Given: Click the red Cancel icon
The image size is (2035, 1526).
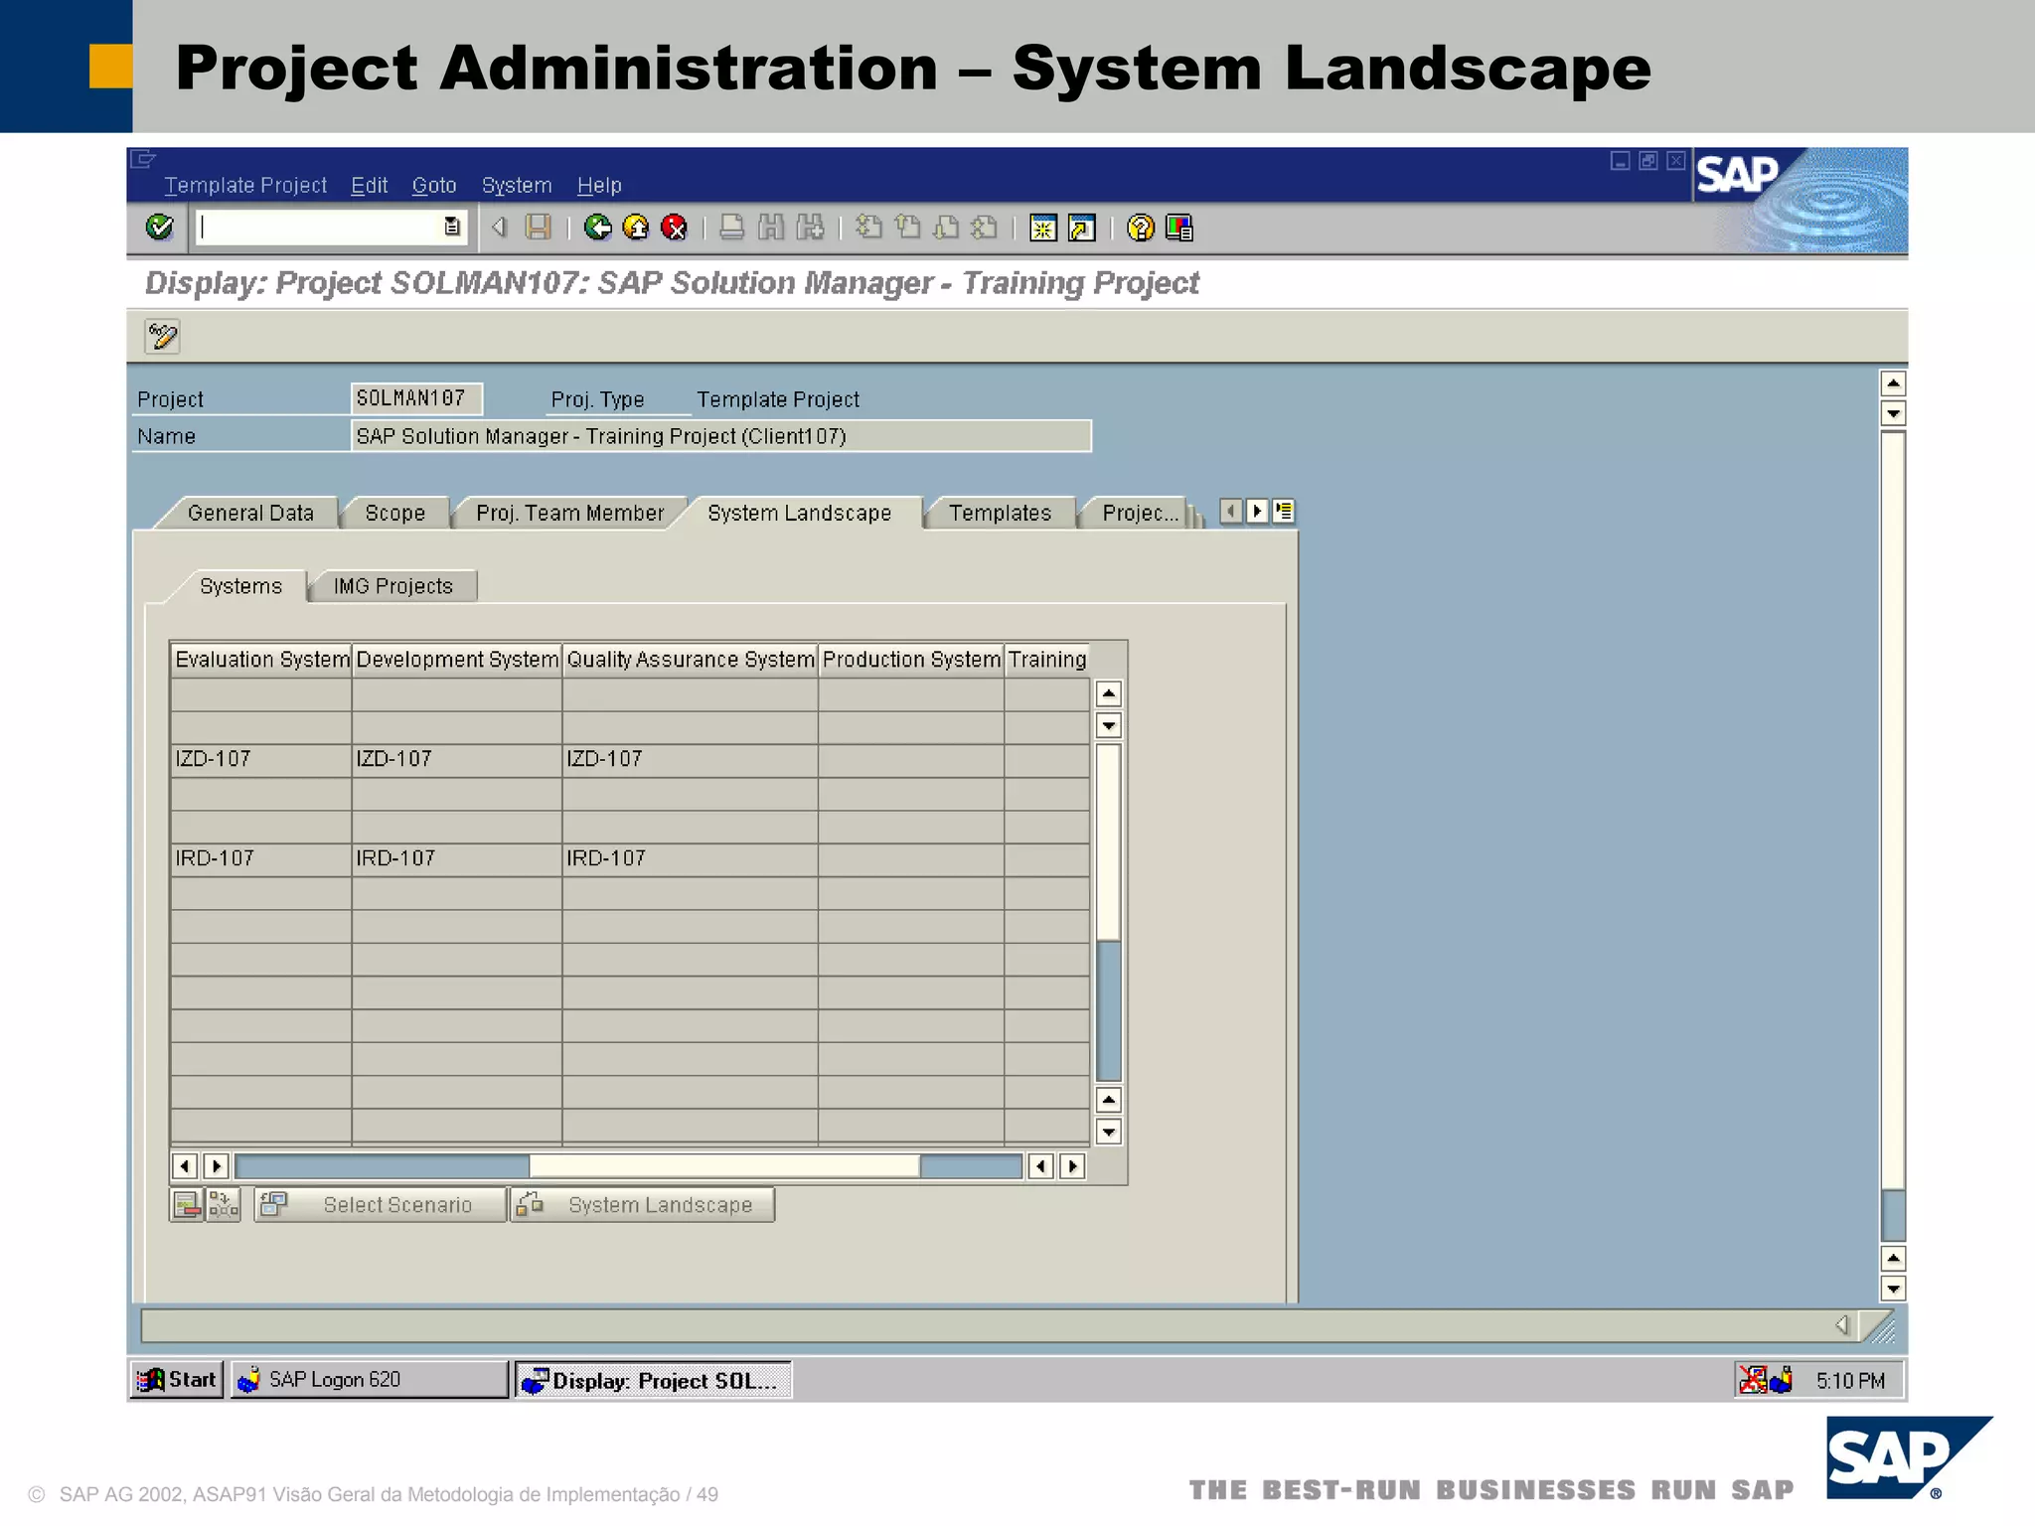Looking at the screenshot, I should [x=674, y=228].
